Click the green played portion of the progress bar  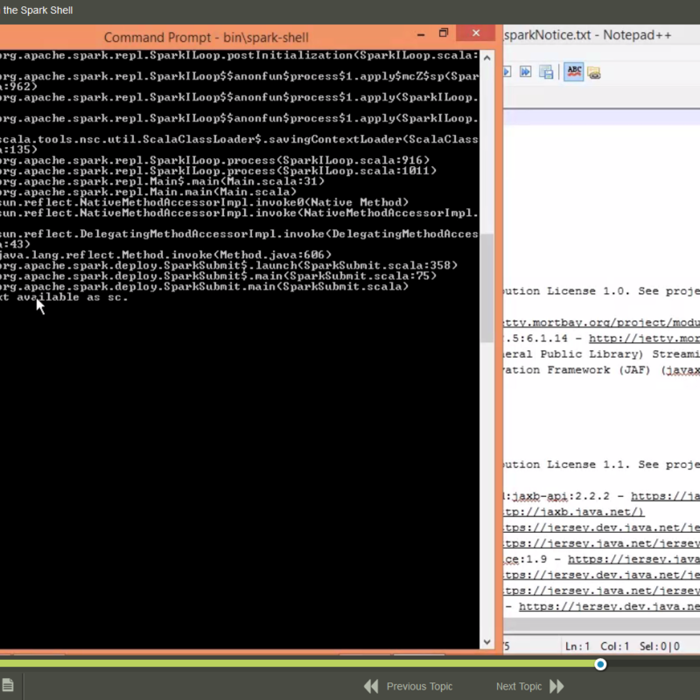click(297, 664)
